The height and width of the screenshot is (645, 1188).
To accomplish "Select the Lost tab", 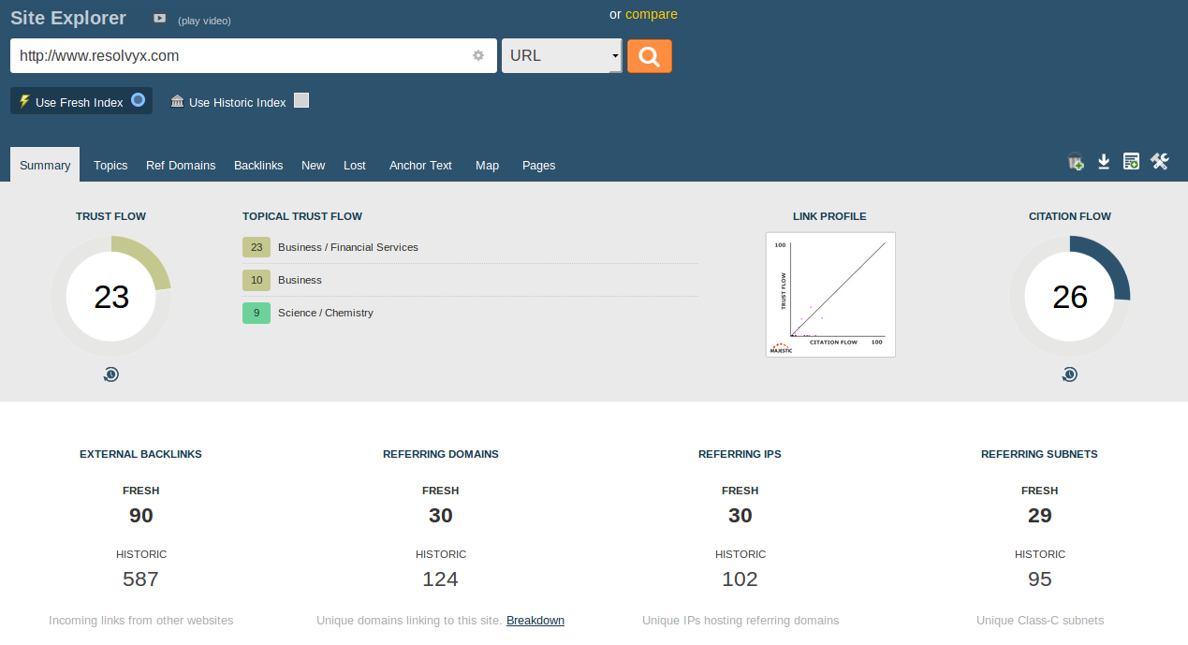I will (x=355, y=165).
